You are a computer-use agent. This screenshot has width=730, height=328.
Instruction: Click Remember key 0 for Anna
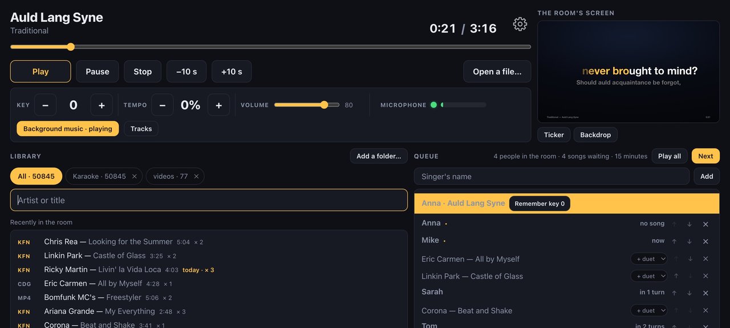(x=540, y=204)
